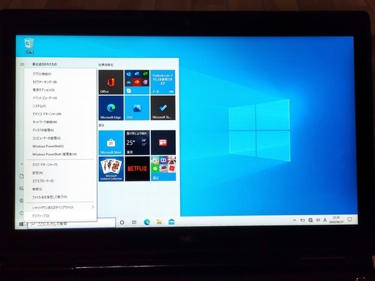Open Documents icon in Start sidebar
This screenshot has width=375, height=281.
pyautogui.click(x=21, y=176)
